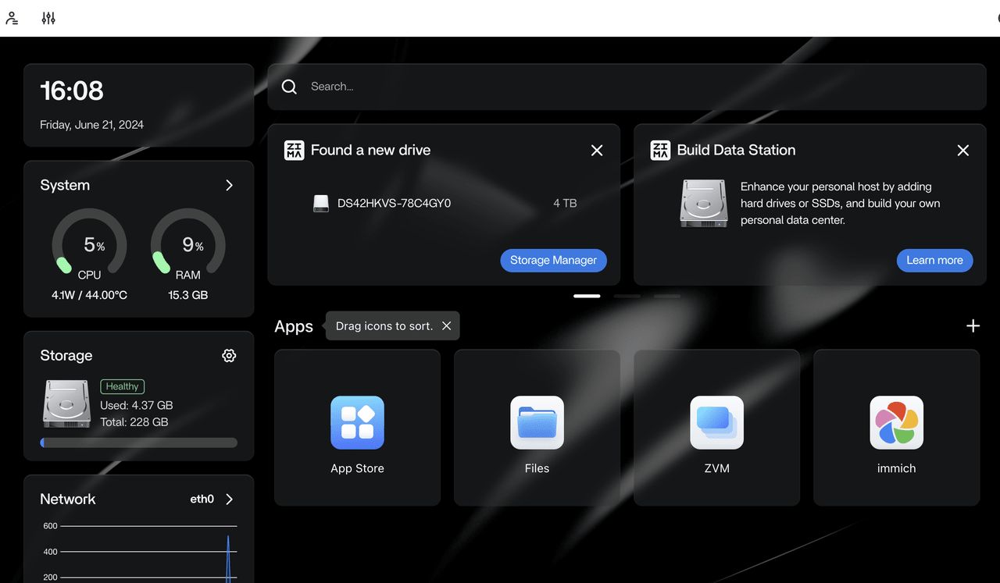This screenshot has width=1000, height=583.
Task: Open the user account icon
Action: coord(12,17)
